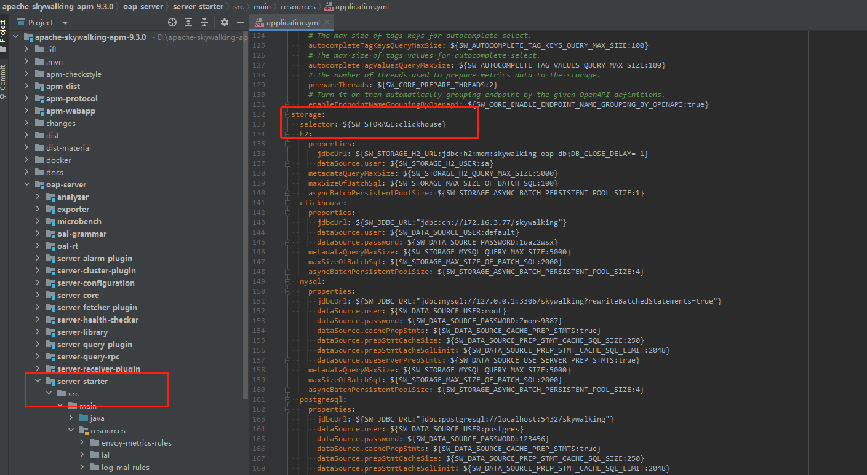Screen dimensions: 867x475
Task: Fold the storage block at line 132
Action: pos(287,114)
